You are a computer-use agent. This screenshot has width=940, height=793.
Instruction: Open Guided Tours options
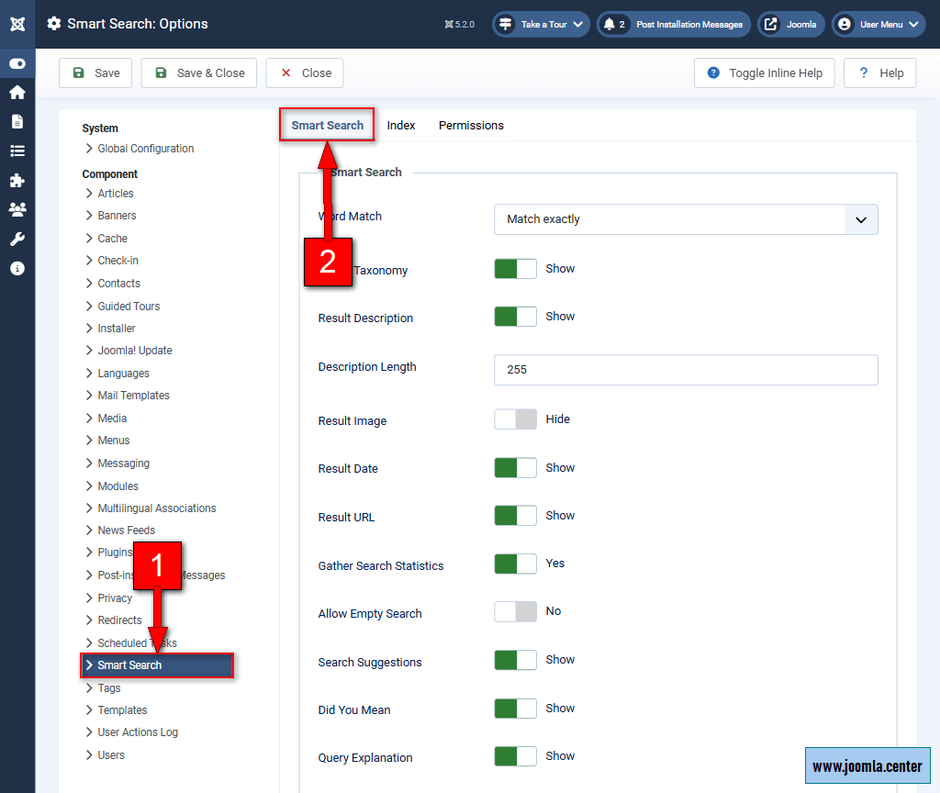(x=129, y=307)
